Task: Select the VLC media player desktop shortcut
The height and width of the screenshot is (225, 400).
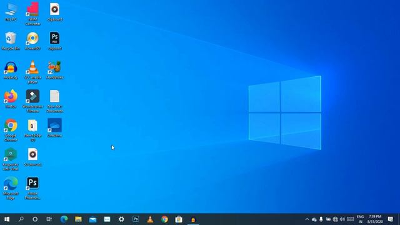Action: [32, 72]
